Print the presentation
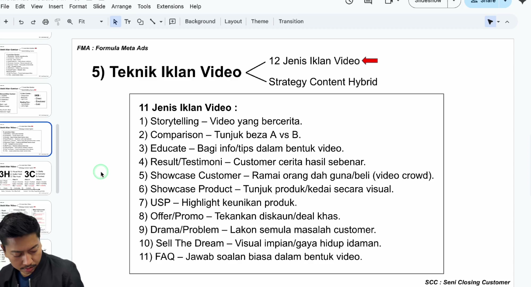Image resolution: width=531 pixels, height=287 pixels. [45, 22]
